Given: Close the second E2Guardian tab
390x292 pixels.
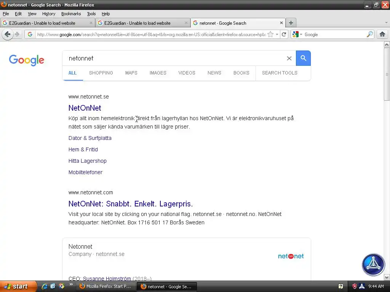Looking at the screenshot, I should (x=186, y=23).
